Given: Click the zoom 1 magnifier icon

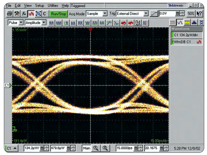Looking at the screenshot, I should (x=96, y=148).
